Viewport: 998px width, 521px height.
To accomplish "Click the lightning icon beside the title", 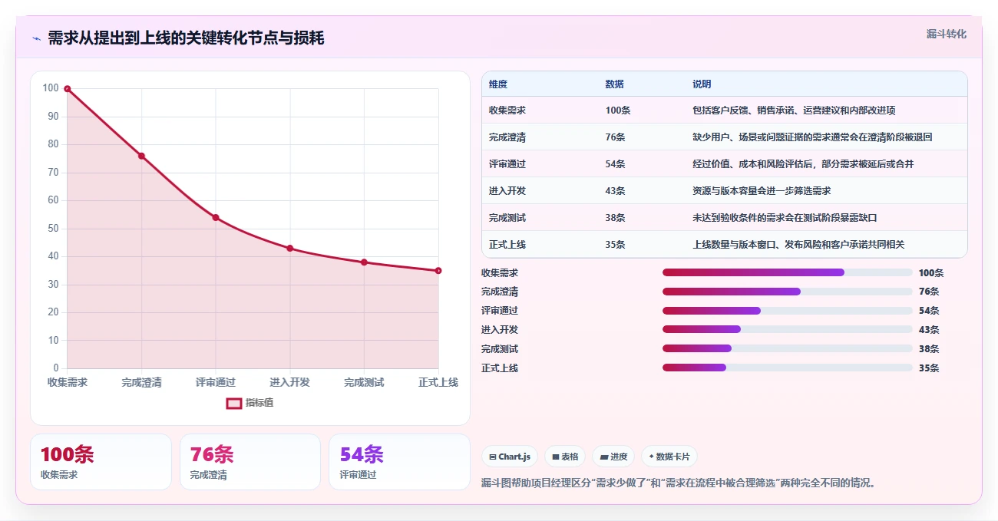I will (36, 38).
